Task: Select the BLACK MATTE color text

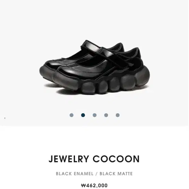Action: [x=116, y=174]
